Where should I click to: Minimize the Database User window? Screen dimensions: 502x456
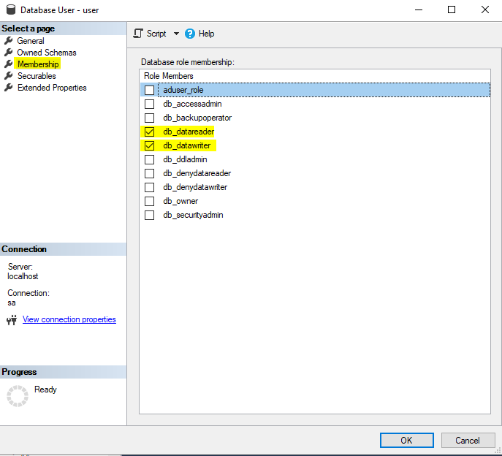point(419,10)
